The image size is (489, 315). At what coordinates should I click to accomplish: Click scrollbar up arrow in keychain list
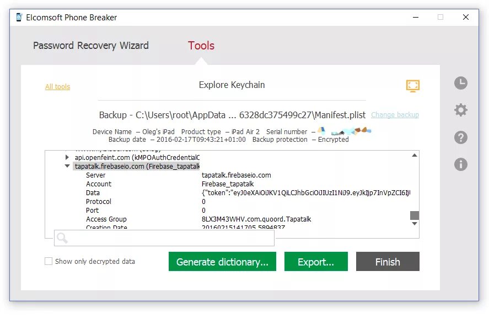pos(415,155)
